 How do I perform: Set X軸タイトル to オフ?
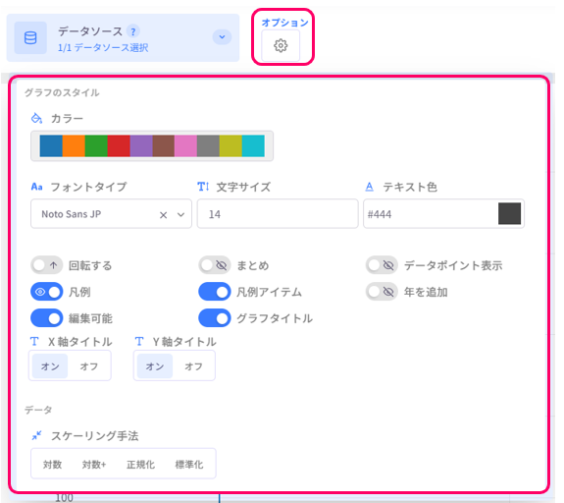coord(89,366)
